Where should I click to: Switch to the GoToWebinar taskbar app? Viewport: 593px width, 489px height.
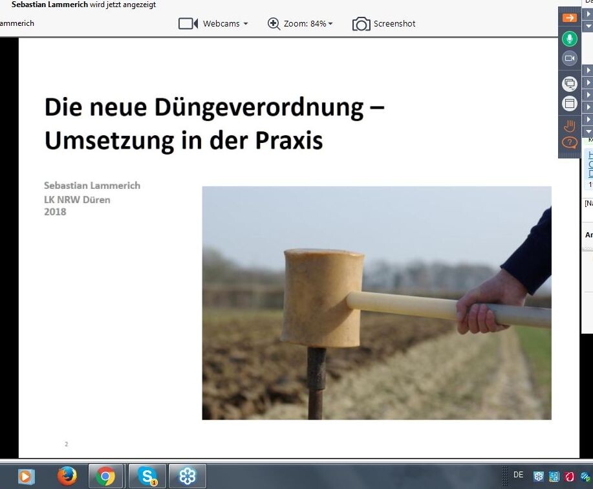pos(188,477)
